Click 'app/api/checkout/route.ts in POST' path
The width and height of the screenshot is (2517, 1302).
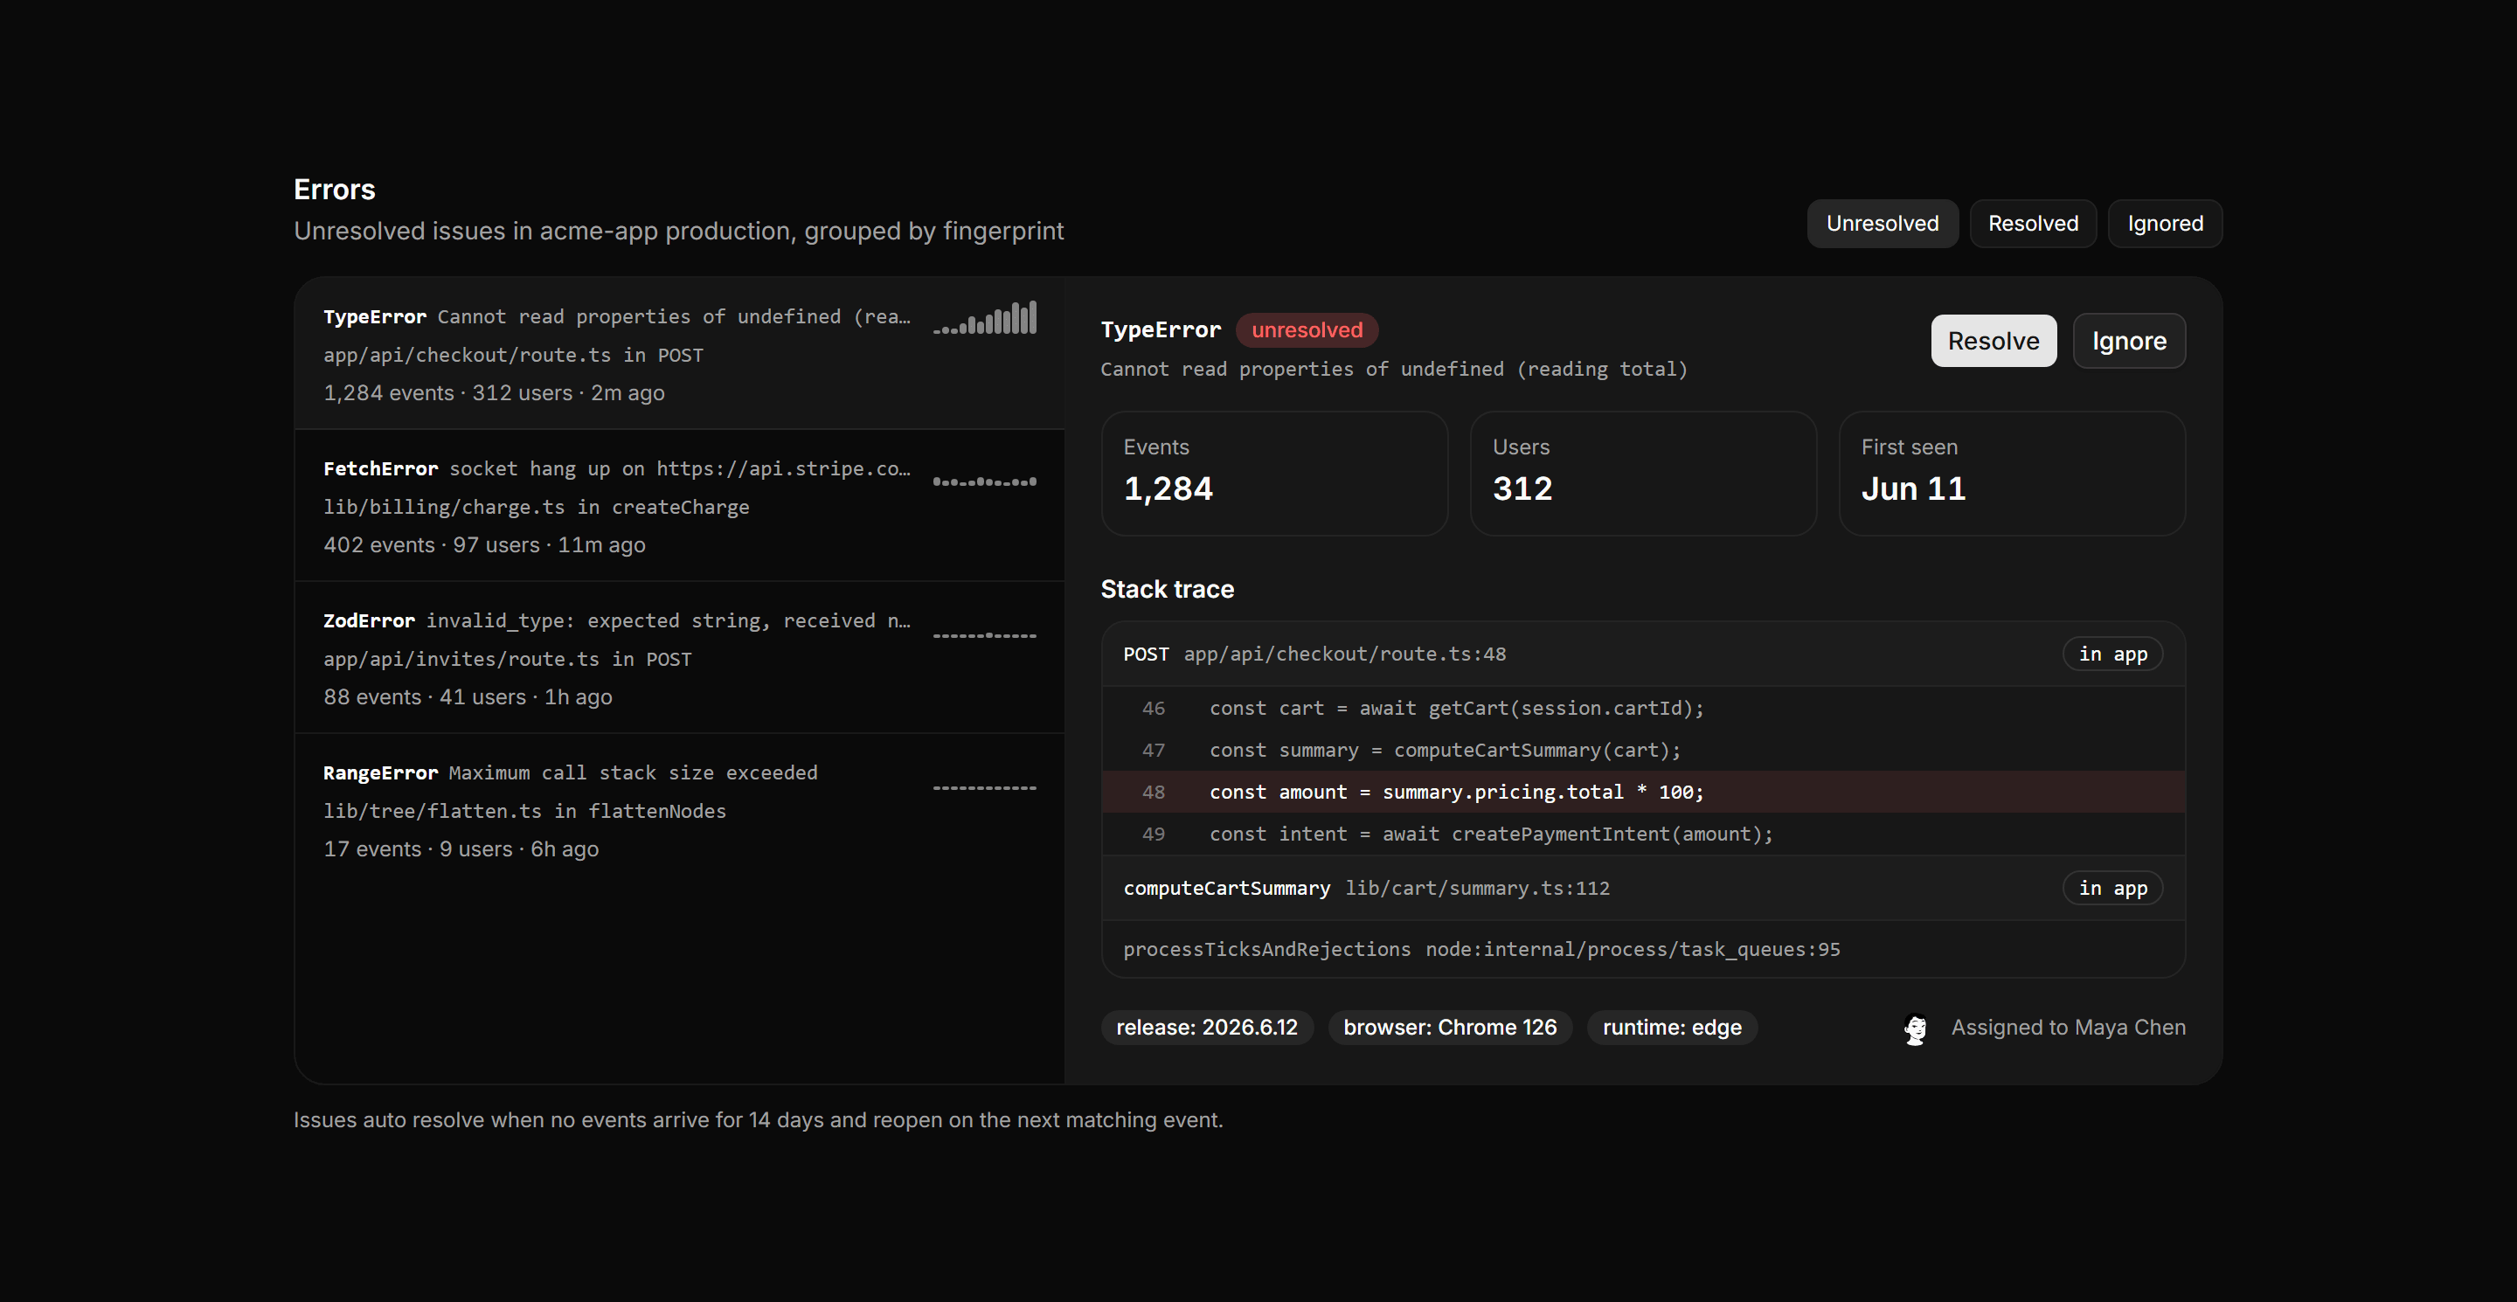tap(513, 356)
